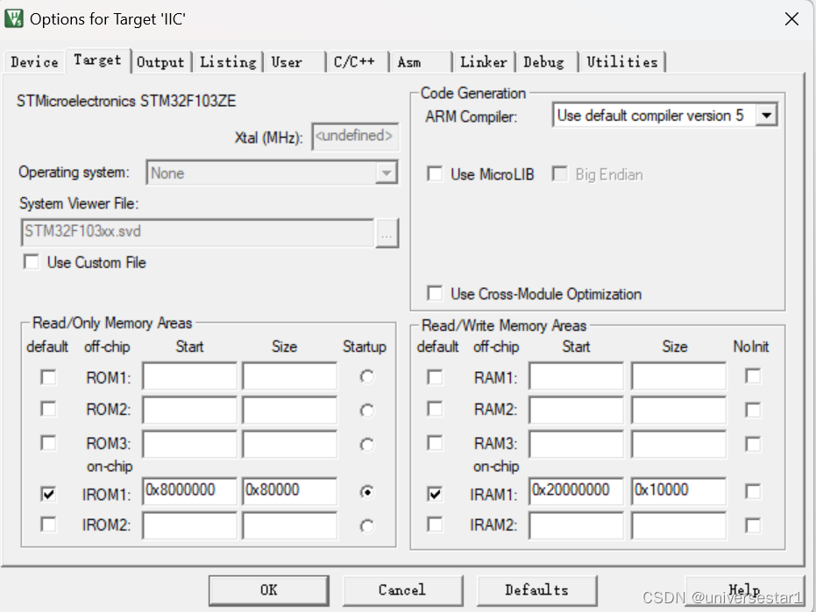
Task: Open the Linker tab
Action: pos(484,62)
